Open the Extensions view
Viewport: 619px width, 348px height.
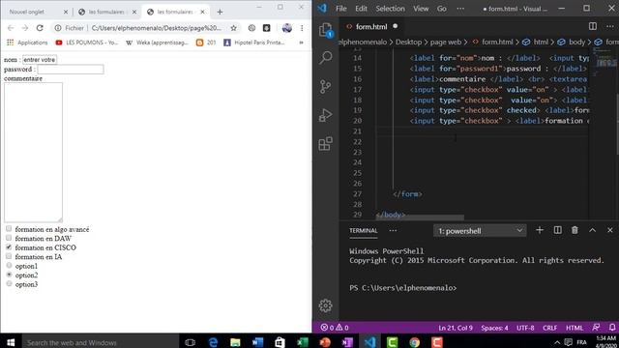click(325, 144)
